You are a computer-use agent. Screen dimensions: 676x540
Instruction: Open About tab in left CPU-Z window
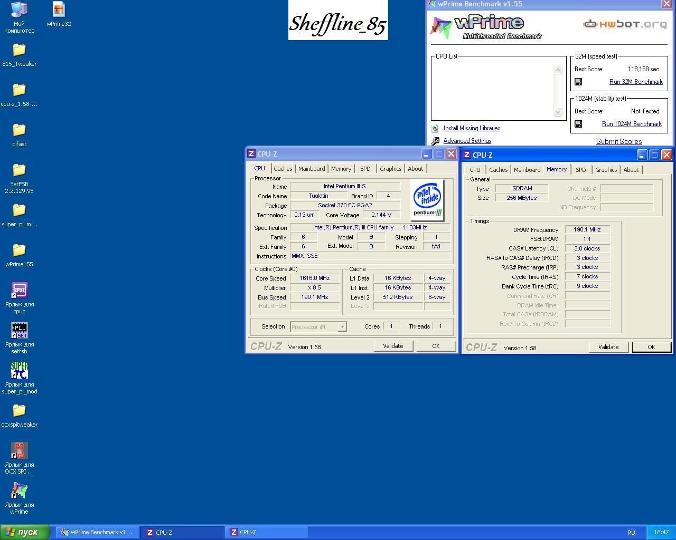pos(416,169)
